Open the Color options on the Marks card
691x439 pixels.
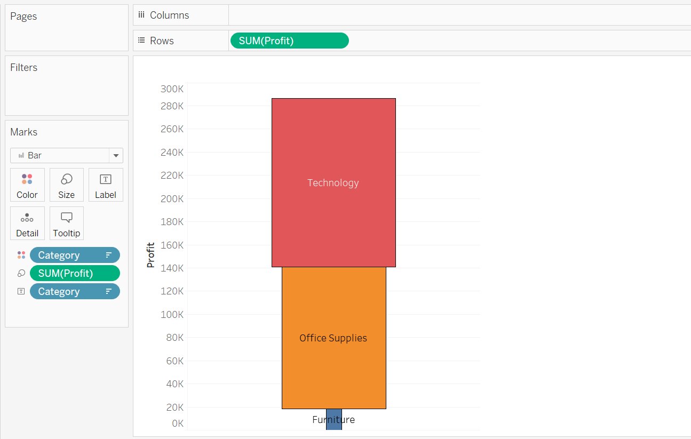27,184
